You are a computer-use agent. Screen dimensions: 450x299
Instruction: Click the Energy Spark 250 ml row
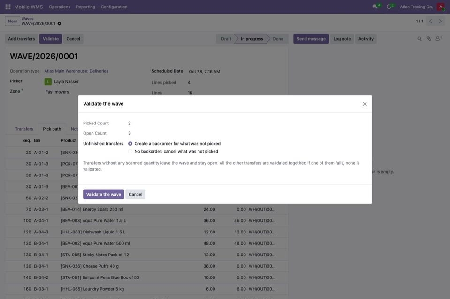tap(146, 209)
